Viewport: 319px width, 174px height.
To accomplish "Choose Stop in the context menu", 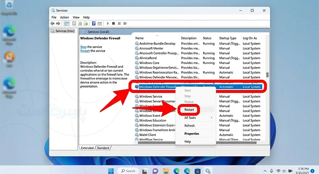I will tap(187, 96).
